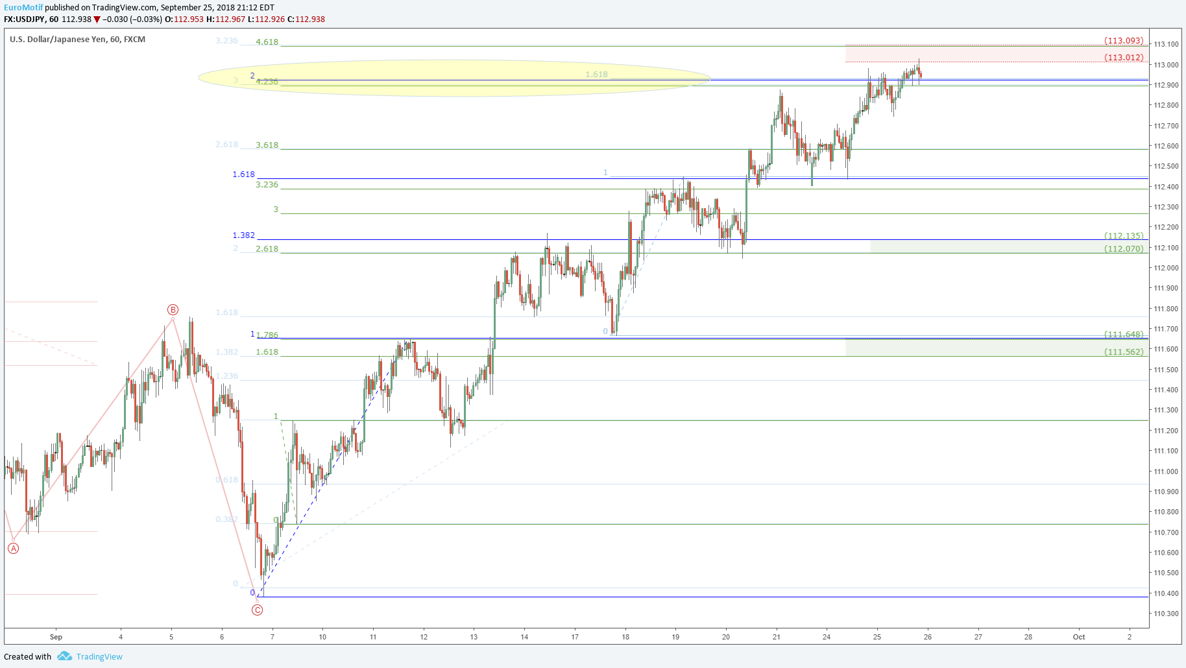Click the green shaded zone above 112.070
Screen dimensions: 1186x668
coord(1009,246)
